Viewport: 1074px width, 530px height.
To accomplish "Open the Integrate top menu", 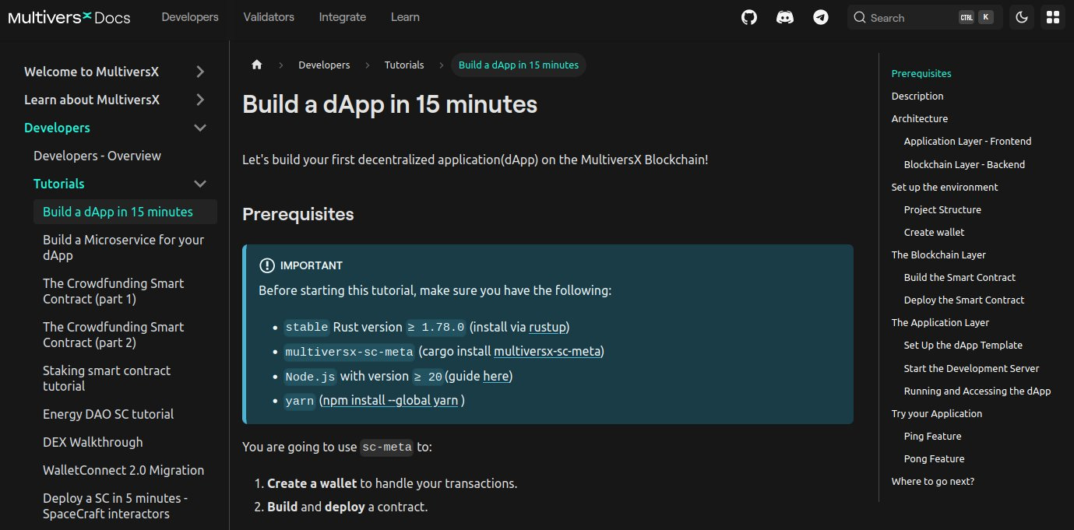I will (x=342, y=17).
